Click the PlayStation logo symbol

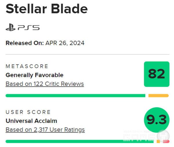(x=10, y=28)
